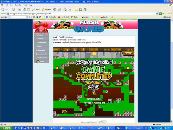Click the Stop loading icon
Screen dimensions: 173x130
[20, 9]
